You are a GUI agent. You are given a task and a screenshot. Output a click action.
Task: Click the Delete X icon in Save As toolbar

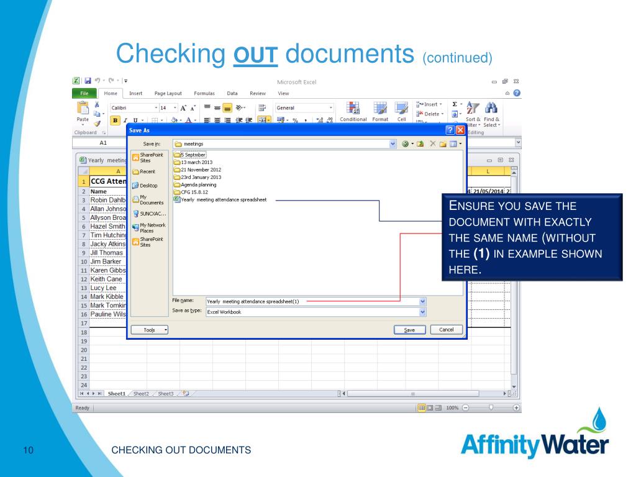coord(433,144)
